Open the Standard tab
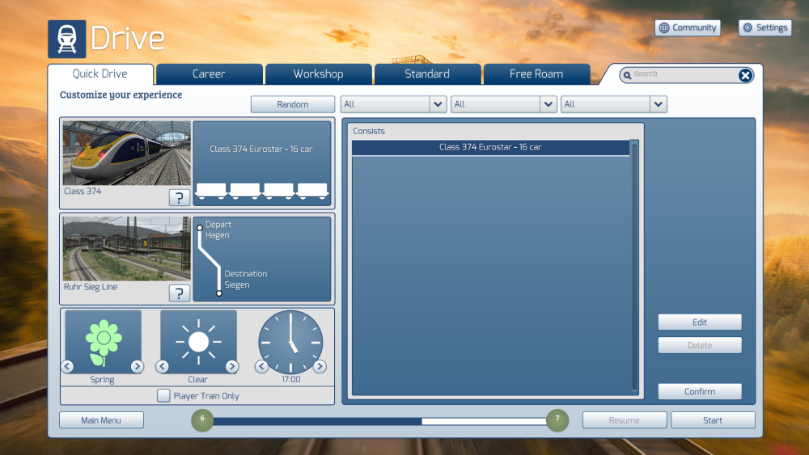The image size is (809, 455). 427,74
